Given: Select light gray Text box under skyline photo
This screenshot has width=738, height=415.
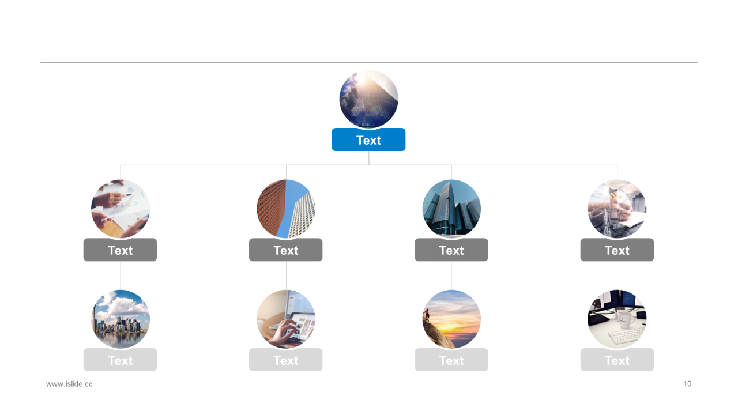Looking at the screenshot, I should point(120,360).
